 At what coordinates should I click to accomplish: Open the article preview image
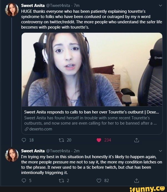pos(92,69)
